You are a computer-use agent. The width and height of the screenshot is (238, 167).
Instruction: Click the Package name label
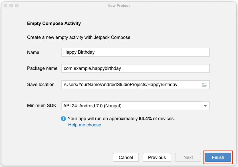coord(42,68)
